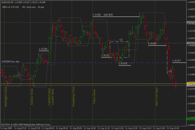The height and width of the screenshot is (130, 195).
Task: Click the EURUSD,M5 chart title text
Action: coord(7,2)
